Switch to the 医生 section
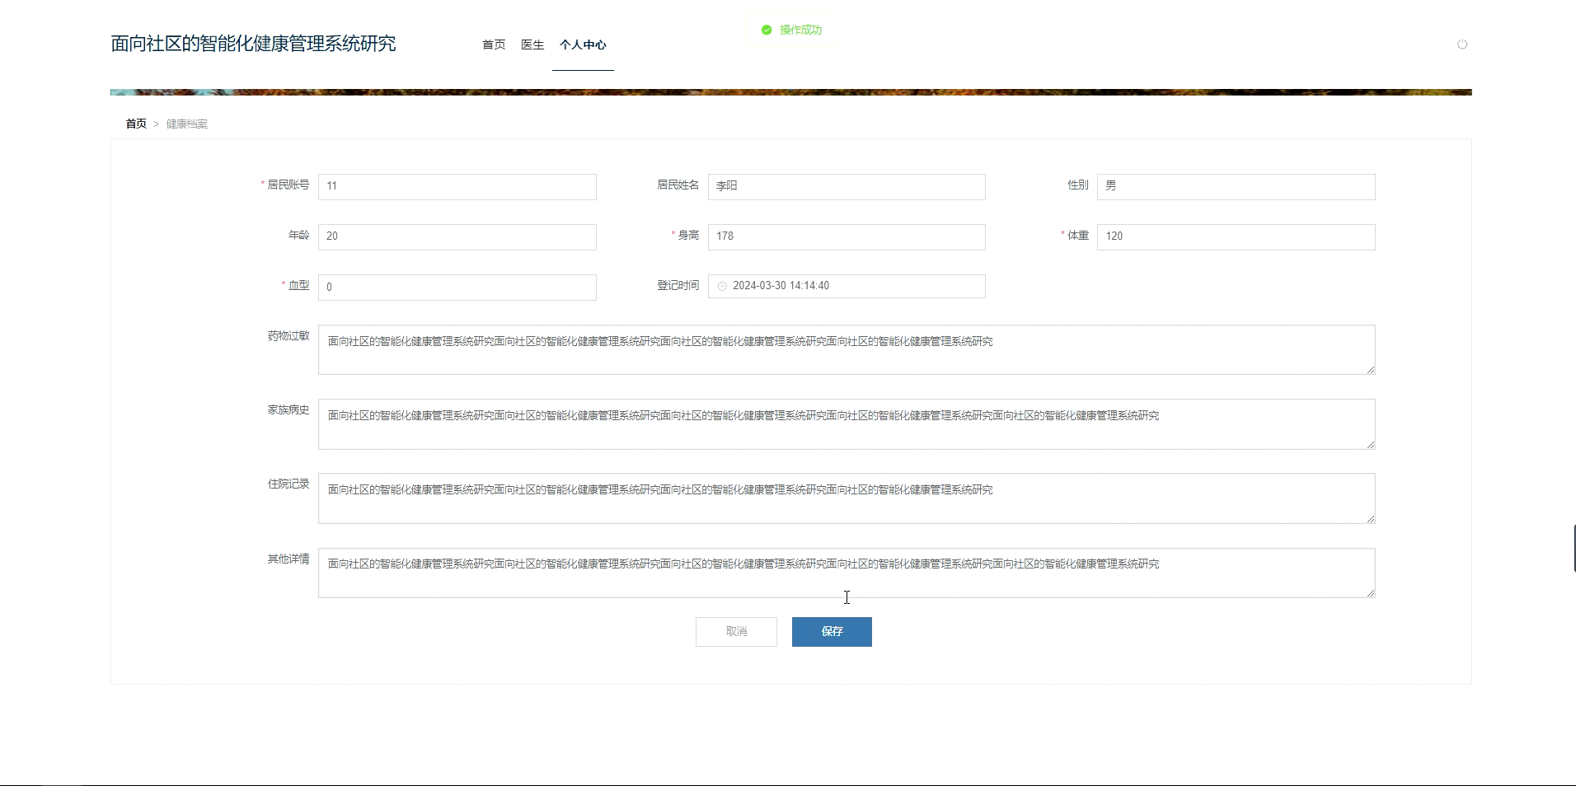The height and width of the screenshot is (786, 1576). tap(532, 45)
